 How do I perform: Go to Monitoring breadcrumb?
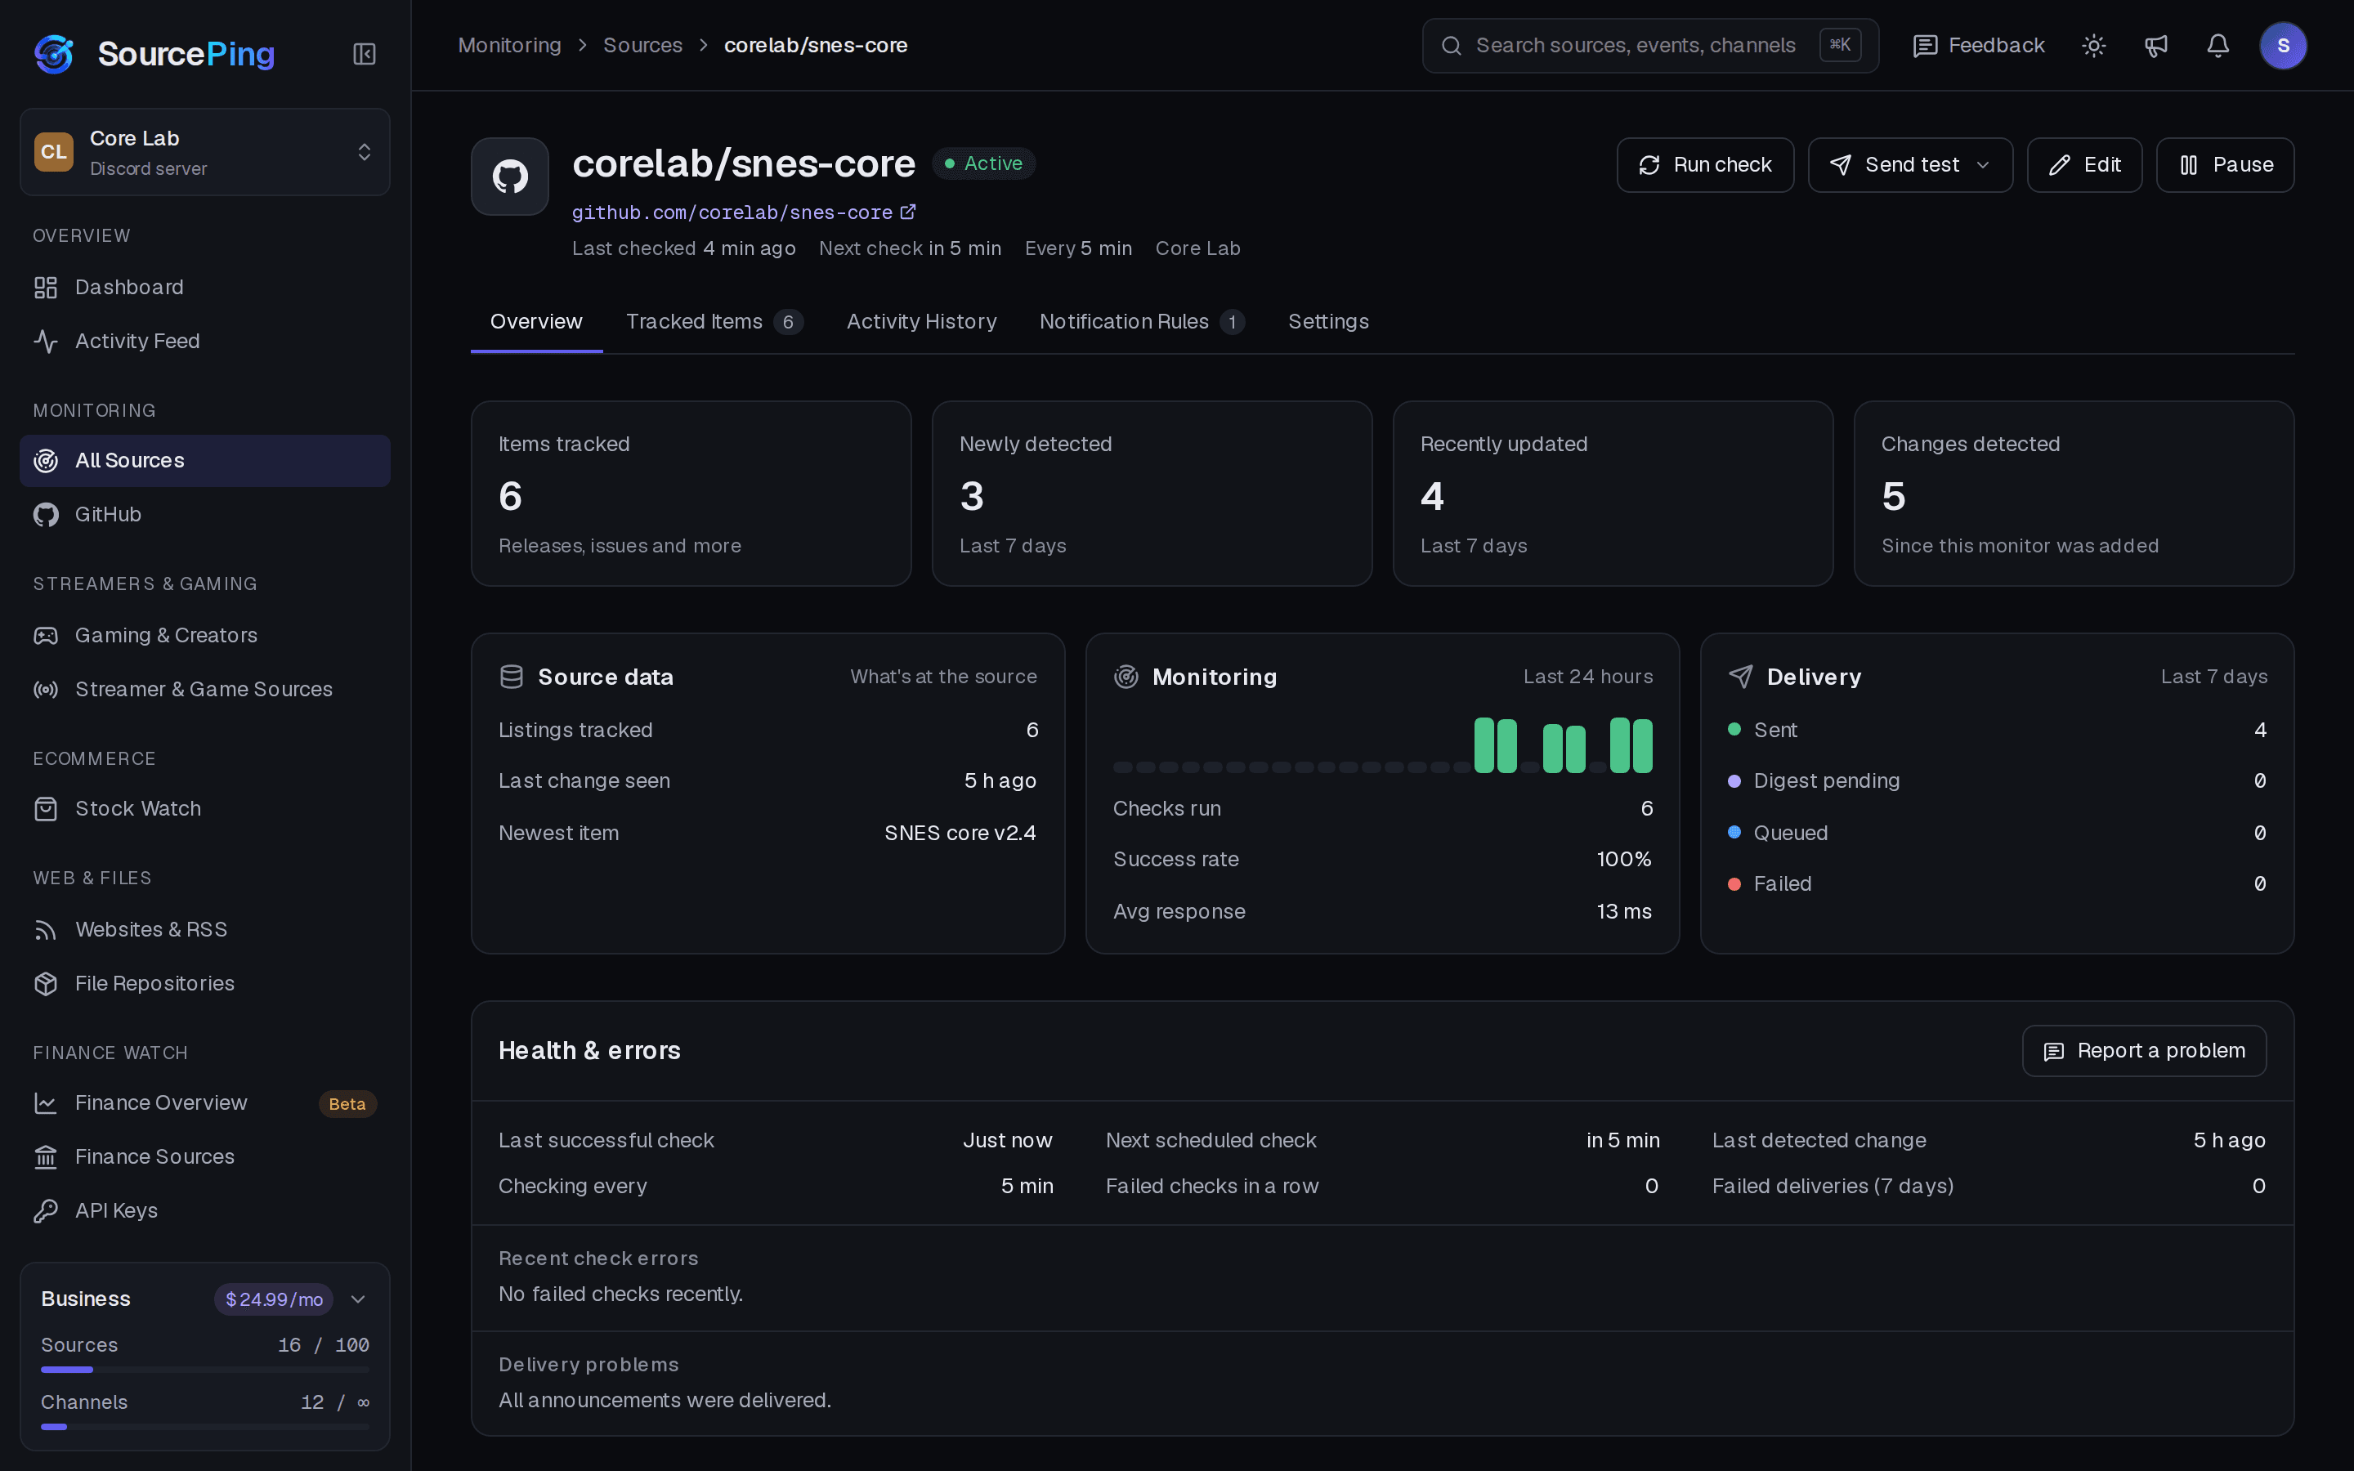[508, 46]
